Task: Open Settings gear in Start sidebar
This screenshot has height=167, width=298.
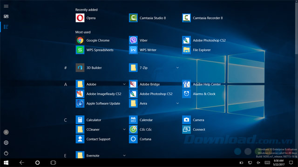Action: [x=6, y=142]
